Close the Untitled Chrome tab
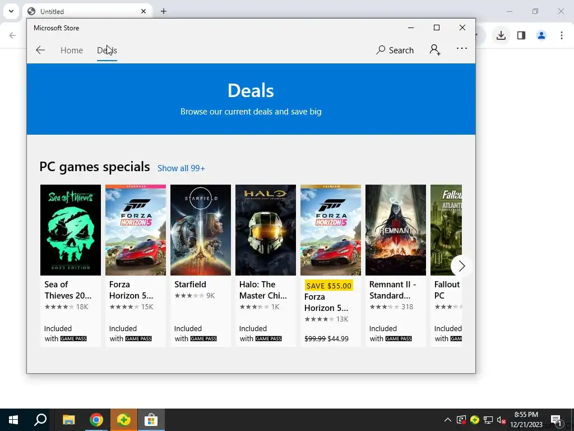This screenshot has width=574, height=431. (x=143, y=11)
